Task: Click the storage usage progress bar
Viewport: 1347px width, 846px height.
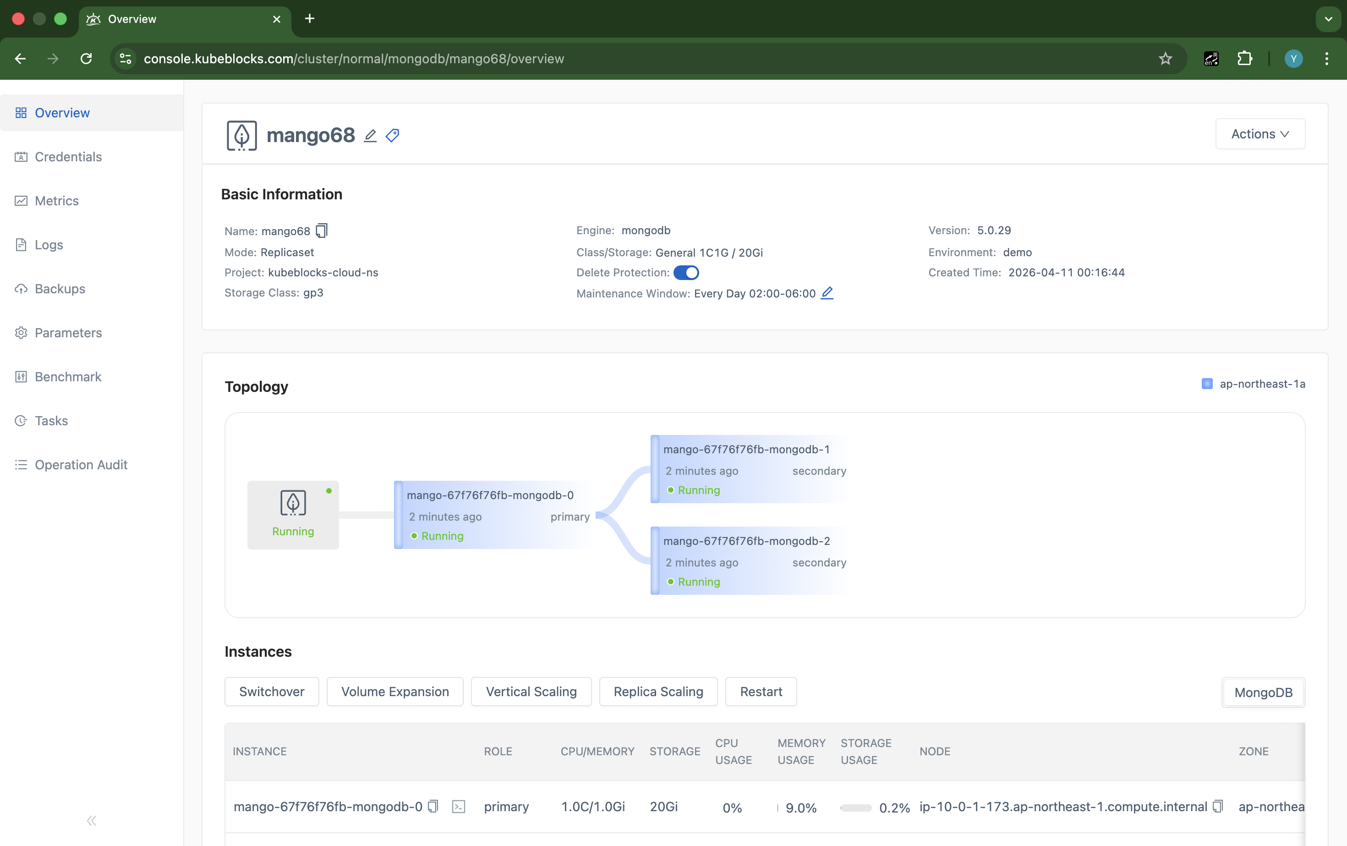Action: coord(856,808)
